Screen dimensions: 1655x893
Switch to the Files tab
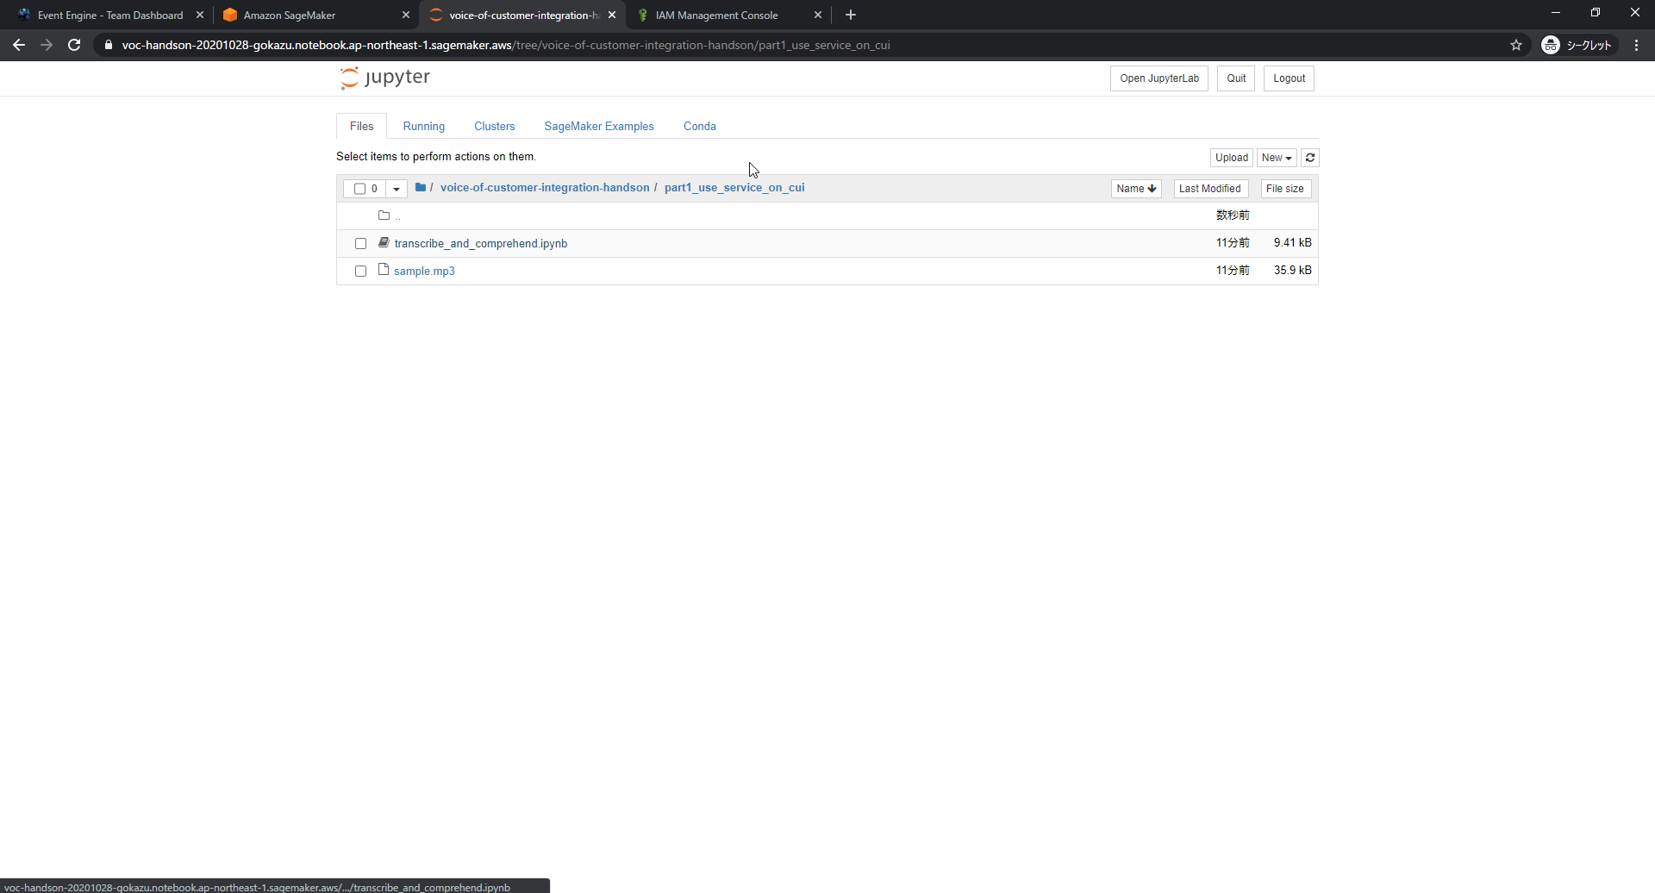361,126
